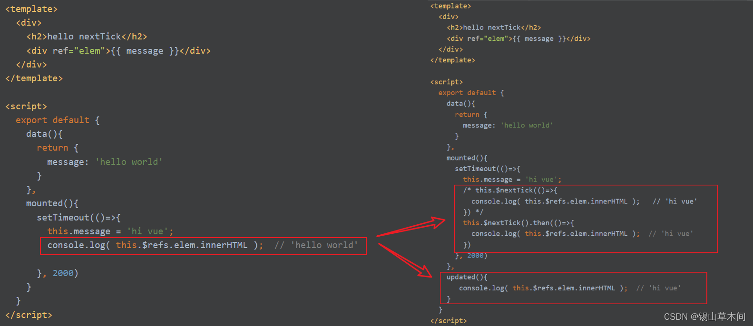Image resolution: width=753 pixels, height=326 pixels.
Task: Select 'mounted(){' in the left snippet
Action: point(52,203)
